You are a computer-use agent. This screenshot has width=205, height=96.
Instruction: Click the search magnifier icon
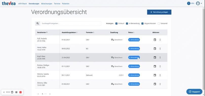point(38,24)
